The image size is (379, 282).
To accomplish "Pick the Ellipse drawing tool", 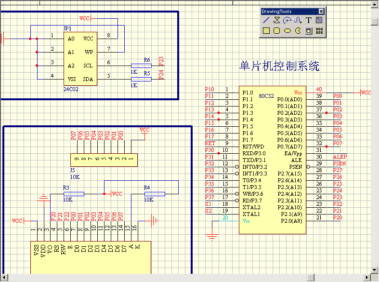I will [287, 31].
